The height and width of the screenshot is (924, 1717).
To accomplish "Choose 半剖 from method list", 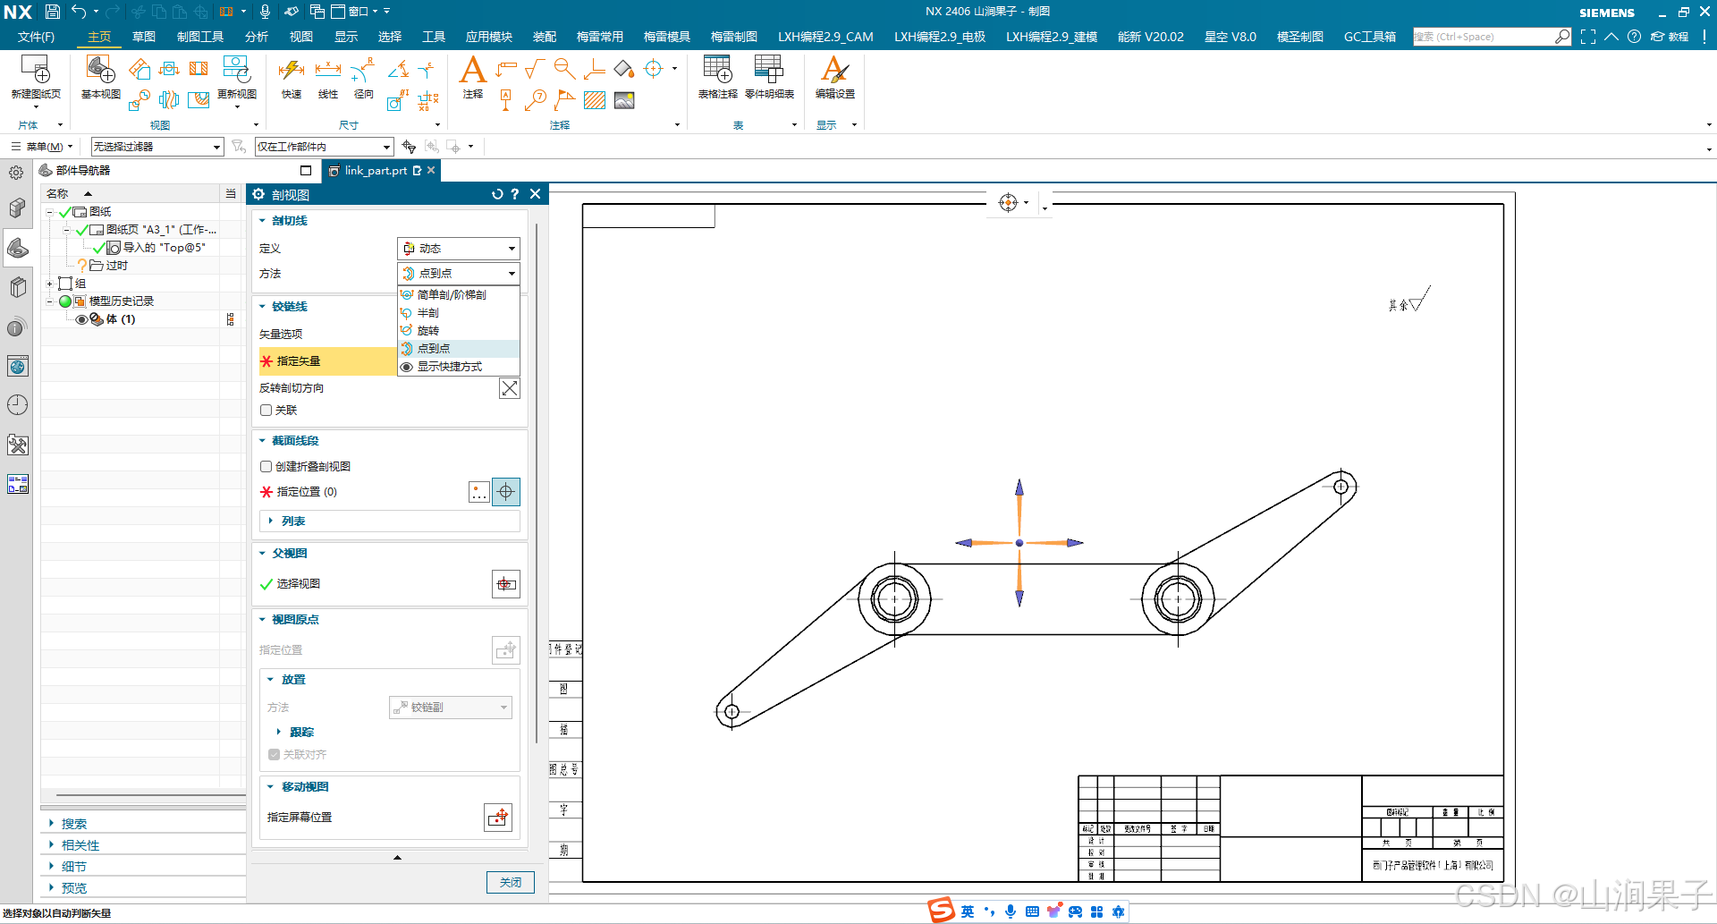I will point(458,312).
